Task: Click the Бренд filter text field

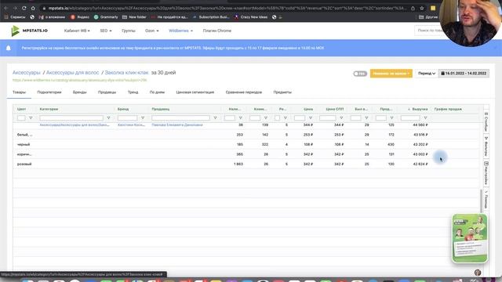Action: coord(127,118)
